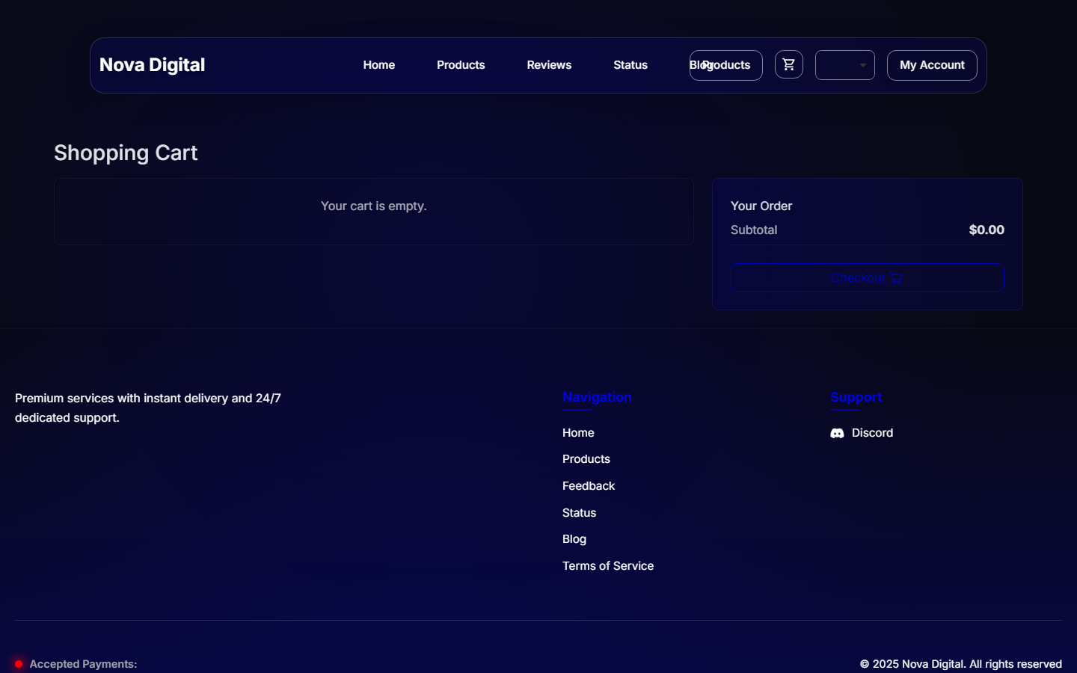1077x673 pixels.
Task: Click the Your Order heading
Action: point(761,206)
